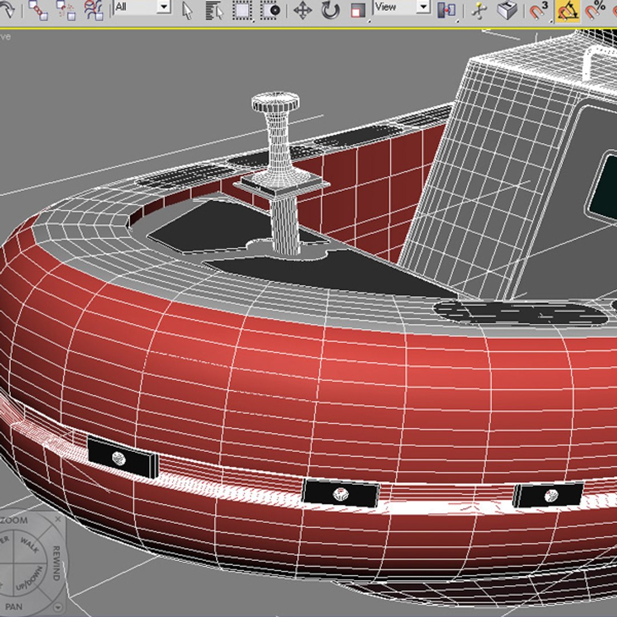617x617 pixels.
Task: Click PAN wedge on navigation wheel
Action: pos(14,607)
